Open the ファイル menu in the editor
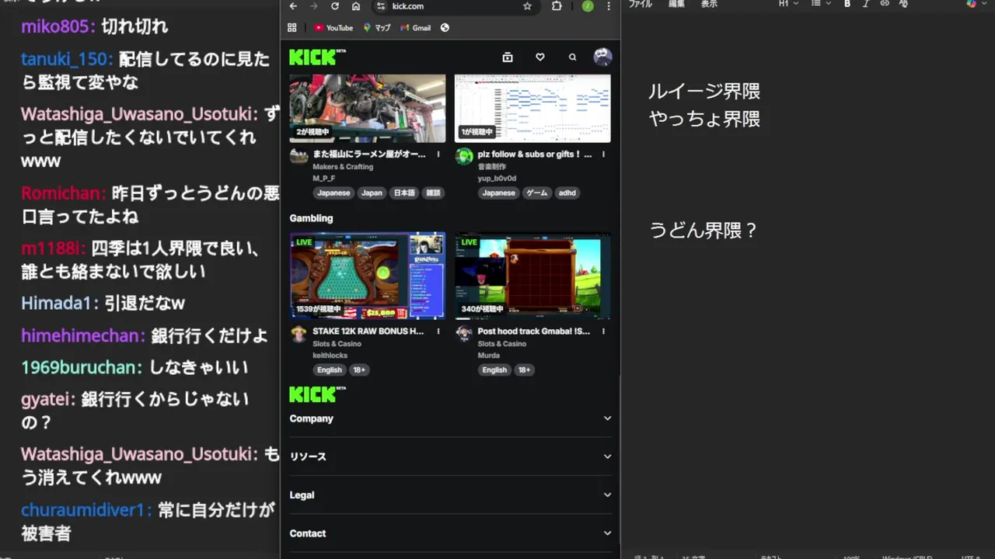The image size is (995, 559). click(641, 4)
